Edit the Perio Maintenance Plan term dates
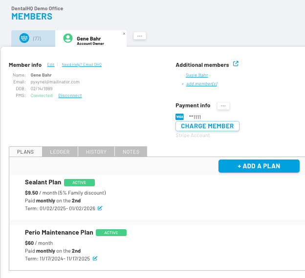305x278 pixels. (x=95, y=258)
